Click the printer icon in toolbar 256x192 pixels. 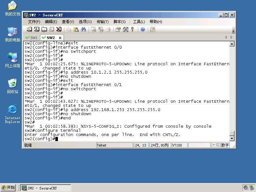(108, 29)
